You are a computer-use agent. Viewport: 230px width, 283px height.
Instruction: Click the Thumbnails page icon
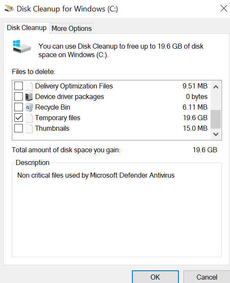pyautogui.click(x=29, y=129)
